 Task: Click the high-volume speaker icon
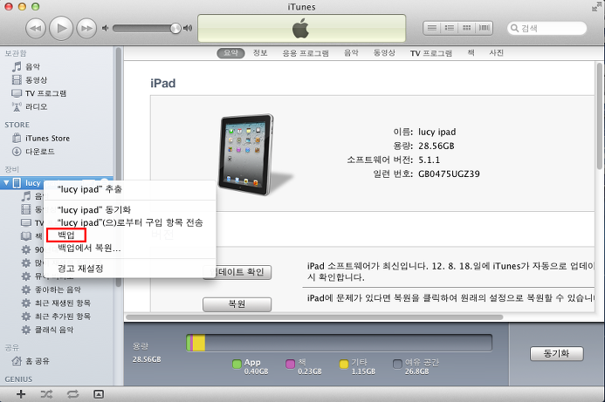[188, 28]
